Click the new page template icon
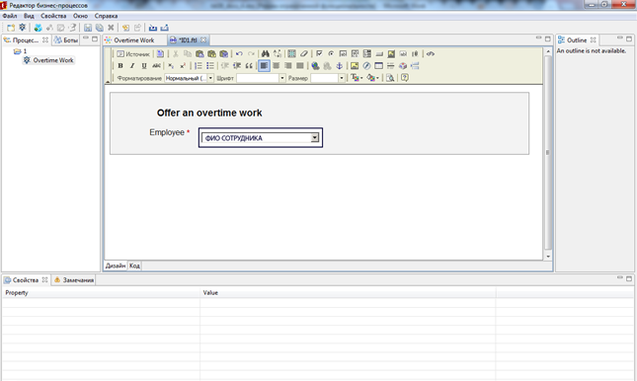637x381 pixels. tap(160, 53)
